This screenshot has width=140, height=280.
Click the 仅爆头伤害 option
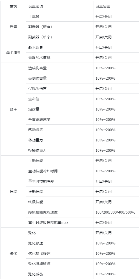click(x=37, y=89)
